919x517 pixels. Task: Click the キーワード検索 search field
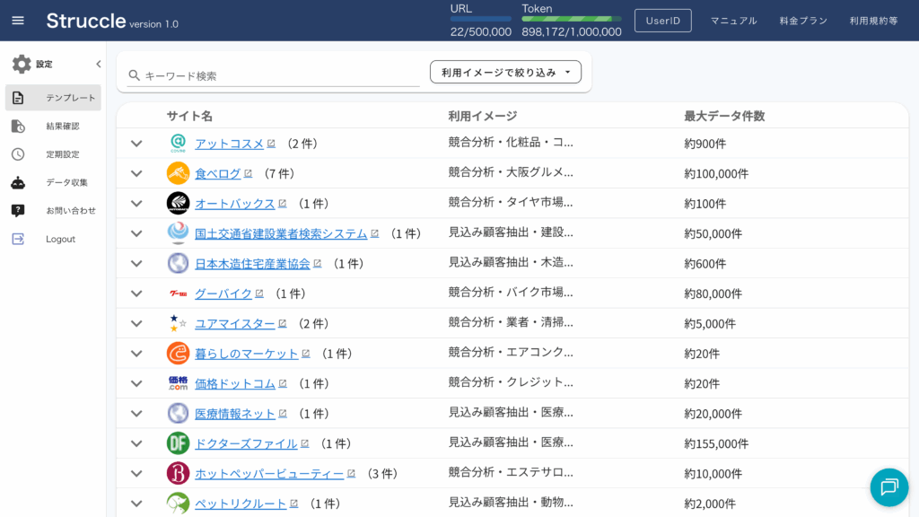280,76
